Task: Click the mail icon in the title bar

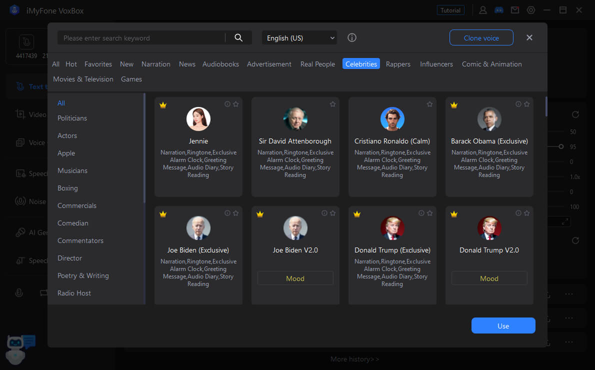Action: [x=514, y=10]
